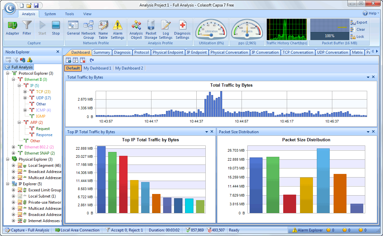This screenshot has height=236, width=383.
Task: Expand the ICMP protocol node
Action: (25, 110)
